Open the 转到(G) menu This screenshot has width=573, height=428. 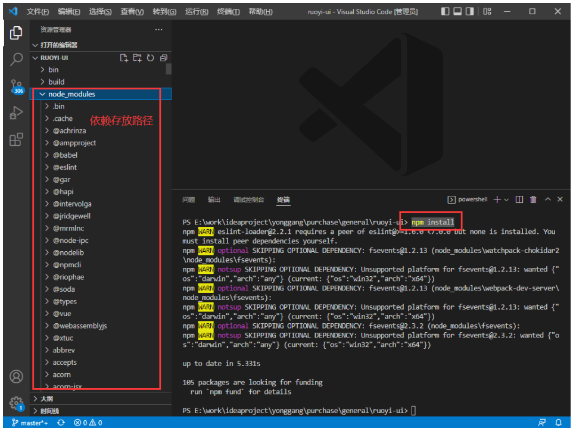[164, 12]
